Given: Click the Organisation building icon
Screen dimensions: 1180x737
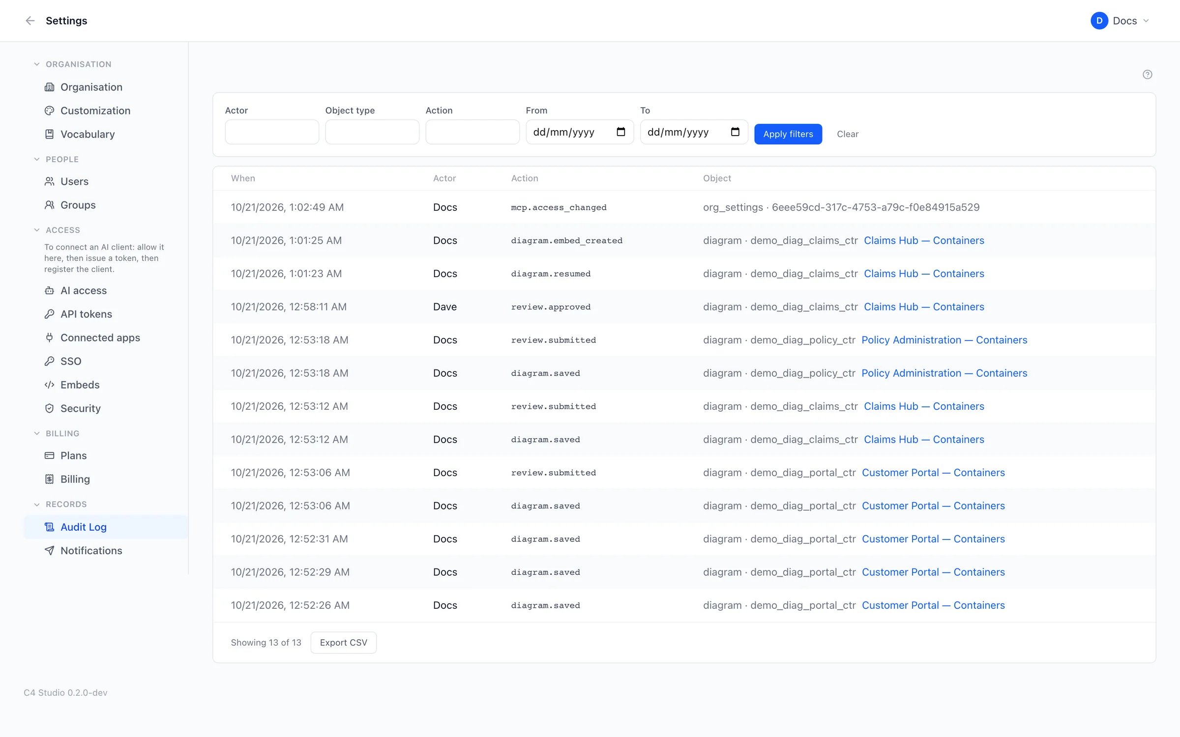Looking at the screenshot, I should click(49, 87).
